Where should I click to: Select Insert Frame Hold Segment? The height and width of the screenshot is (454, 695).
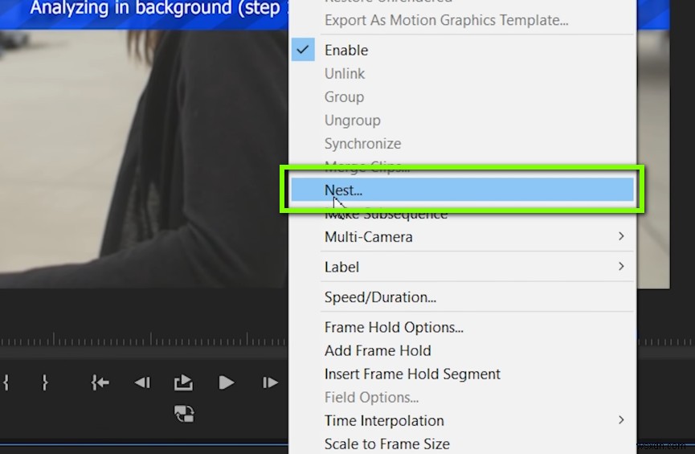(462, 374)
